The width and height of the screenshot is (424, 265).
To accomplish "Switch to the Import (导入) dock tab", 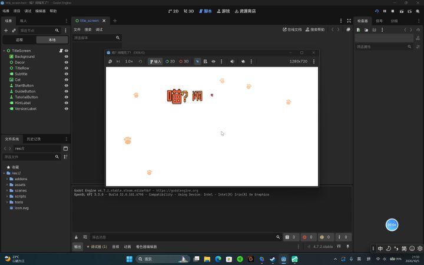I will pyautogui.click(x=23, y=21).
